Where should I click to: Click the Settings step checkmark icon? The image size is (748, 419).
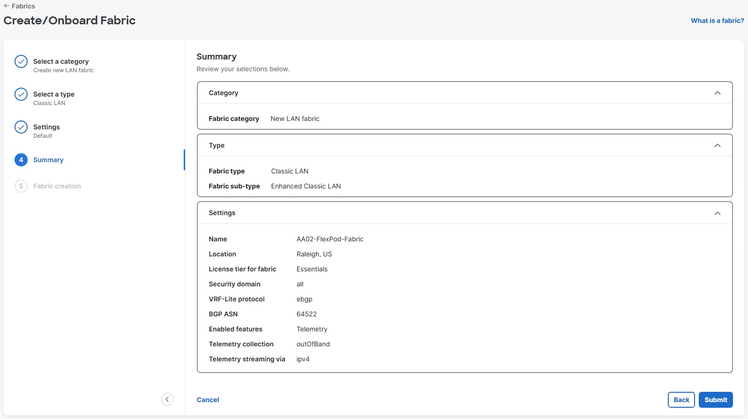pos(21,127)
